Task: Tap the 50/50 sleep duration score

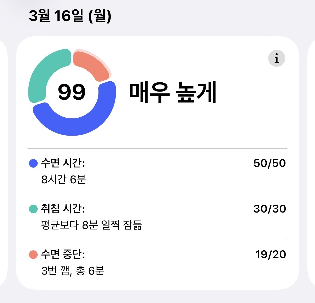Action: click(270, 163)
